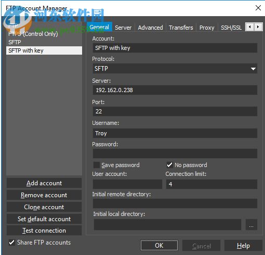Viewport: 265px width, 255px height.
Task: Click the Initial local directory field
Action: (x=167, y=224)
